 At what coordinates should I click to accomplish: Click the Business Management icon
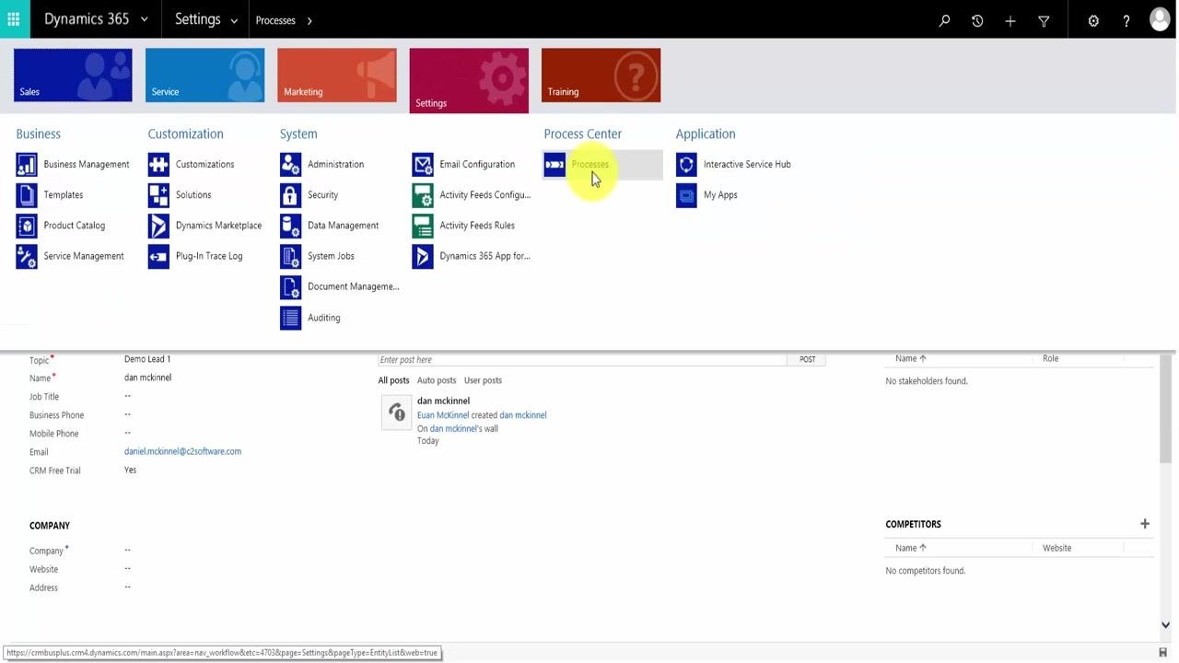point(27,164)
